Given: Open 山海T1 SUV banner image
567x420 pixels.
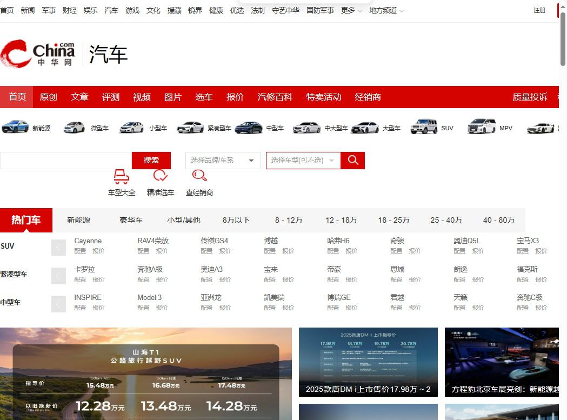Looking at the screenshot, I should pyautogui.click(x=146, y=374).
